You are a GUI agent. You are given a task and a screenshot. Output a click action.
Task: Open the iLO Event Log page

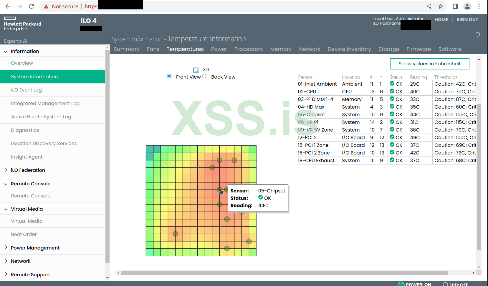[x=26, y=90]
